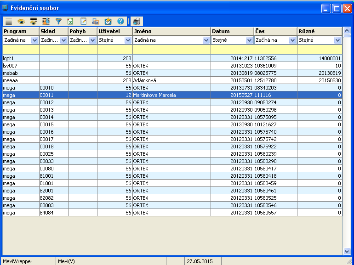Expand the Různé filter condition dropdown
354x265 pixels.
[x=337, y=40]
